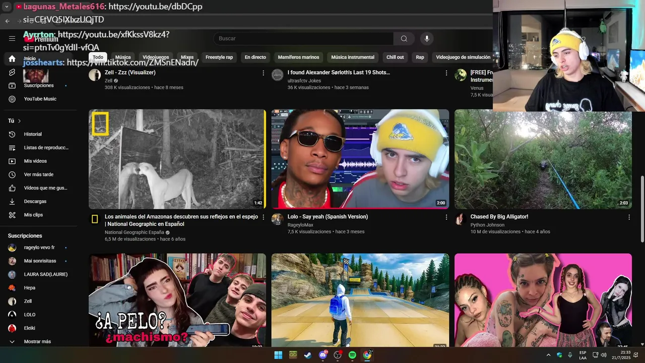This screenshot has height=363, width=645.
Task: Open options for Zell - Zzz video
Action: click(263, 73)
